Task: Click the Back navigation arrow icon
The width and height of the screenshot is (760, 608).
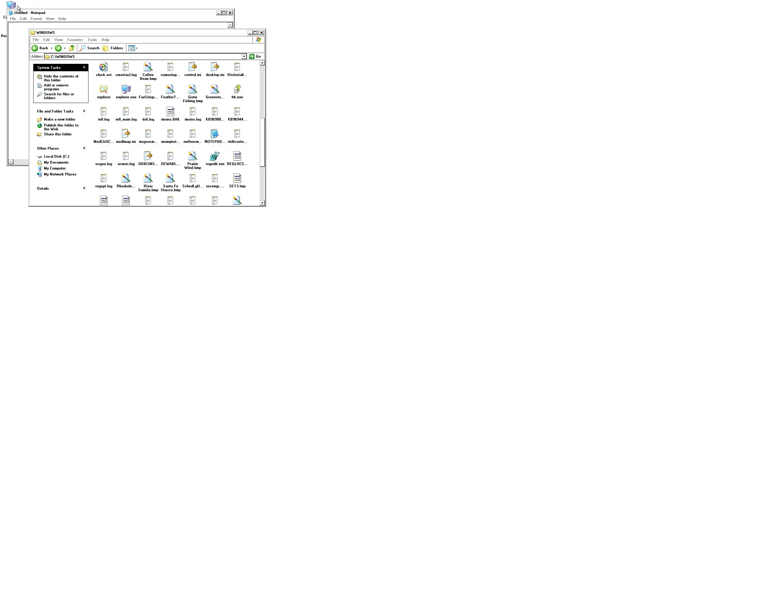Action: click(x=34, y=48)
